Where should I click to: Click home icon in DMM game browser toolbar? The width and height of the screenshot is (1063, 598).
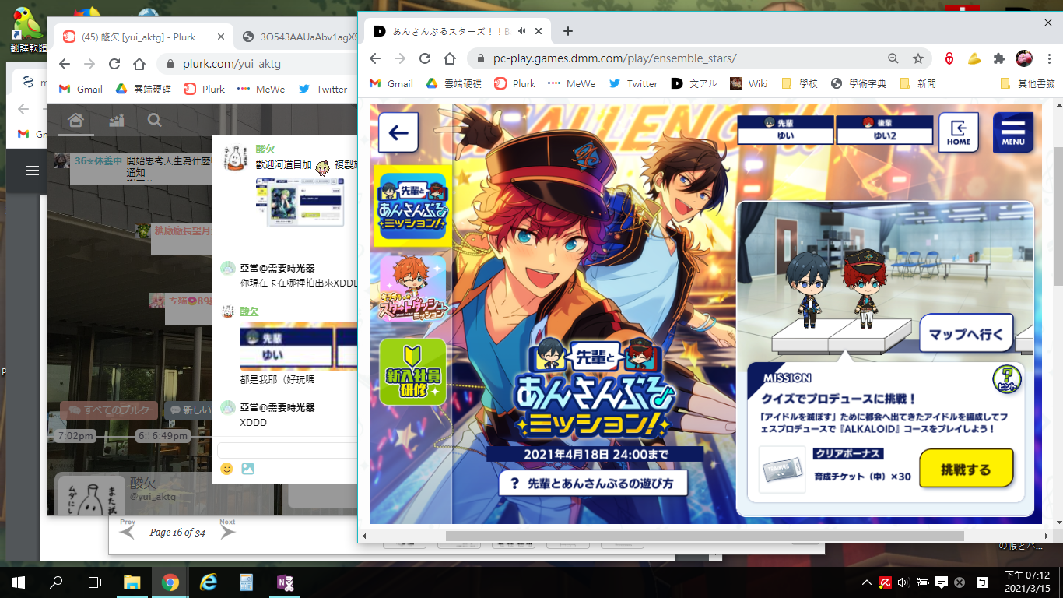[x=450, y=58]
